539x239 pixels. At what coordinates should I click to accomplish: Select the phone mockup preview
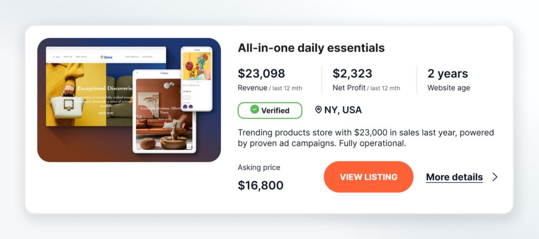point(196,78)
